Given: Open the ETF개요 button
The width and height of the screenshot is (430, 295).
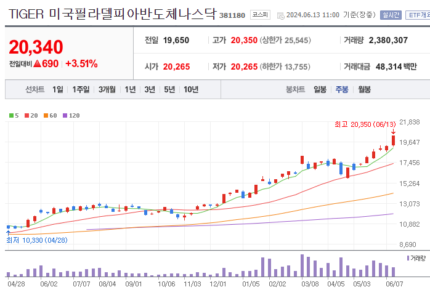Looking at the screenshot, I should click(x=418, y=15).
